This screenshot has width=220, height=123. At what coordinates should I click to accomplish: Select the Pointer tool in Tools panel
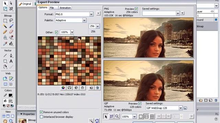pos(5,3)
